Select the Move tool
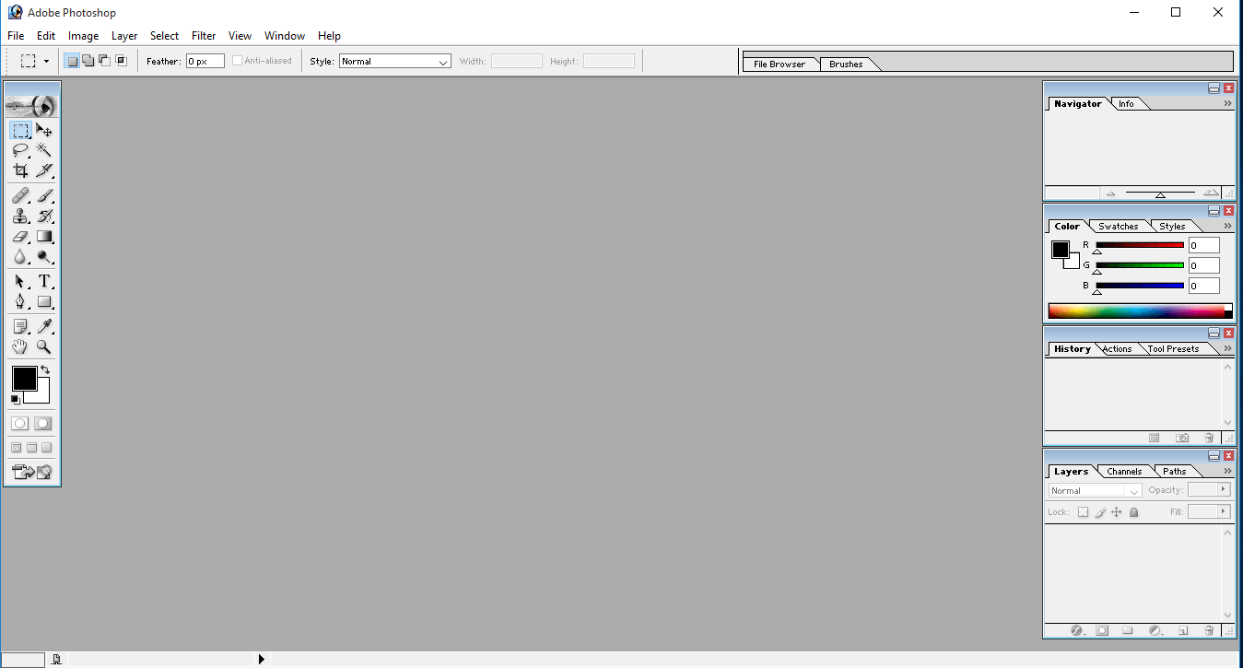This screenshot has width=1243, height=668. [44, 130]
